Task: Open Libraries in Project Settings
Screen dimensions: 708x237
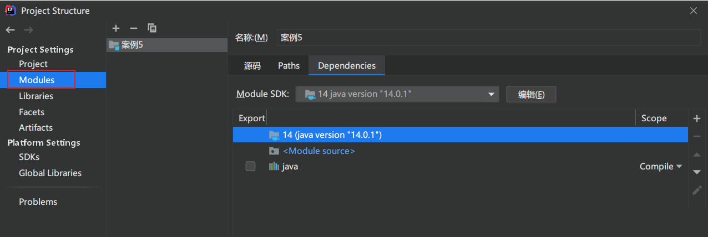Action: click(36, 96)
